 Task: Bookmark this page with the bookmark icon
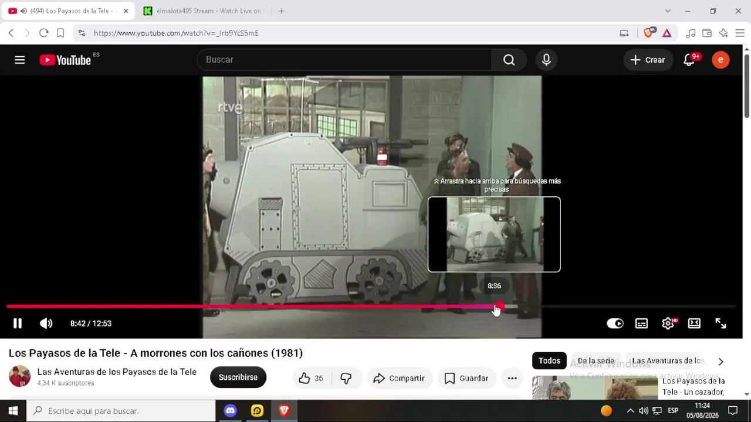[60, 33]
